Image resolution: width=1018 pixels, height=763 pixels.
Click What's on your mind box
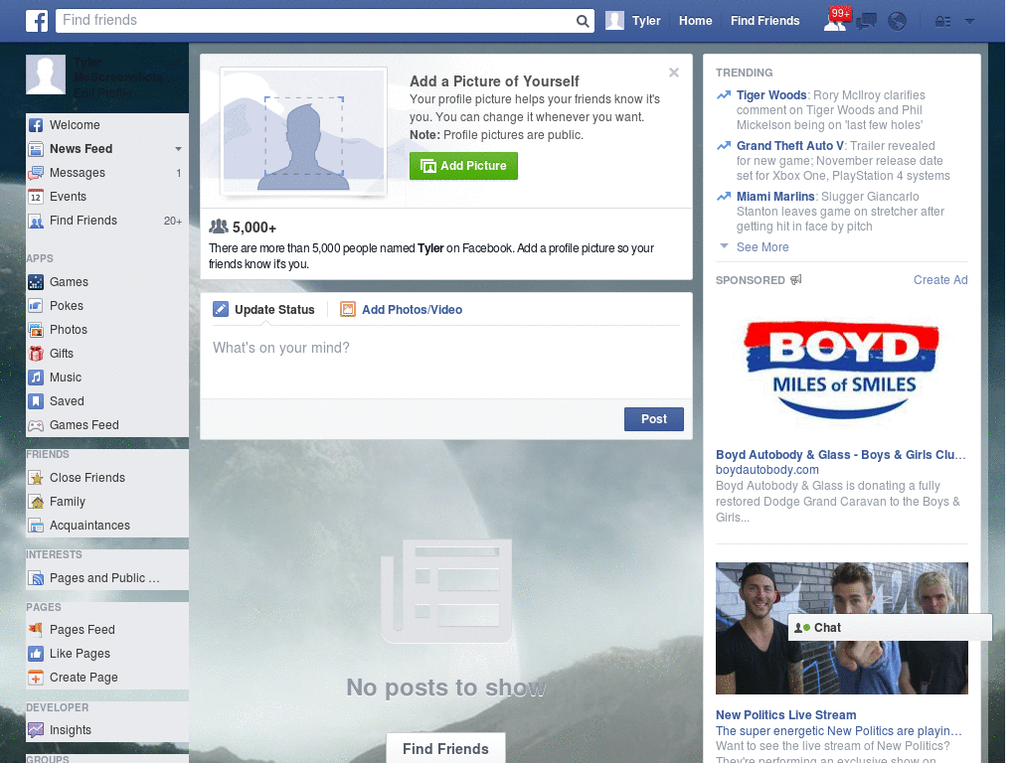446,364
